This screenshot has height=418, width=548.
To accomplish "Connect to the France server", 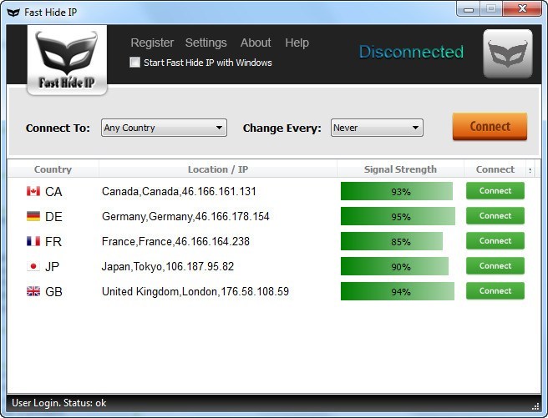I will pos(495,241).
